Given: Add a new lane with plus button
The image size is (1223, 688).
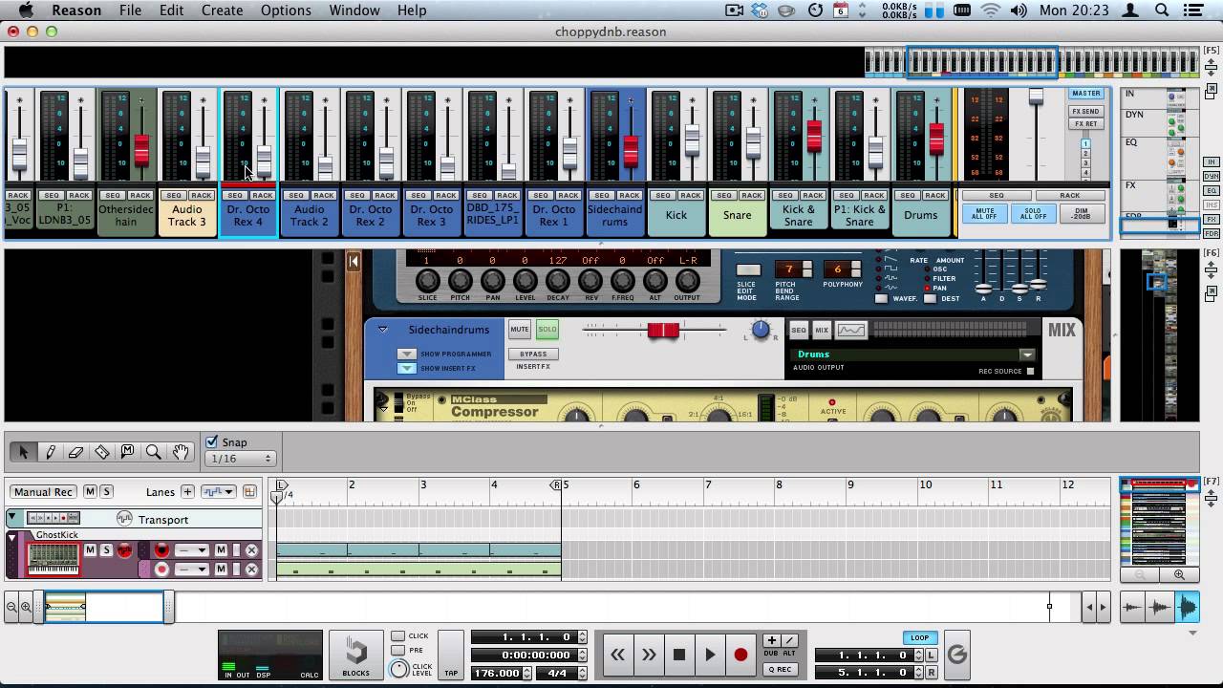Looking at the screenshot, I should click(187, 492).
